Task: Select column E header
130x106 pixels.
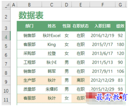Action: click(x=81, y=4)
